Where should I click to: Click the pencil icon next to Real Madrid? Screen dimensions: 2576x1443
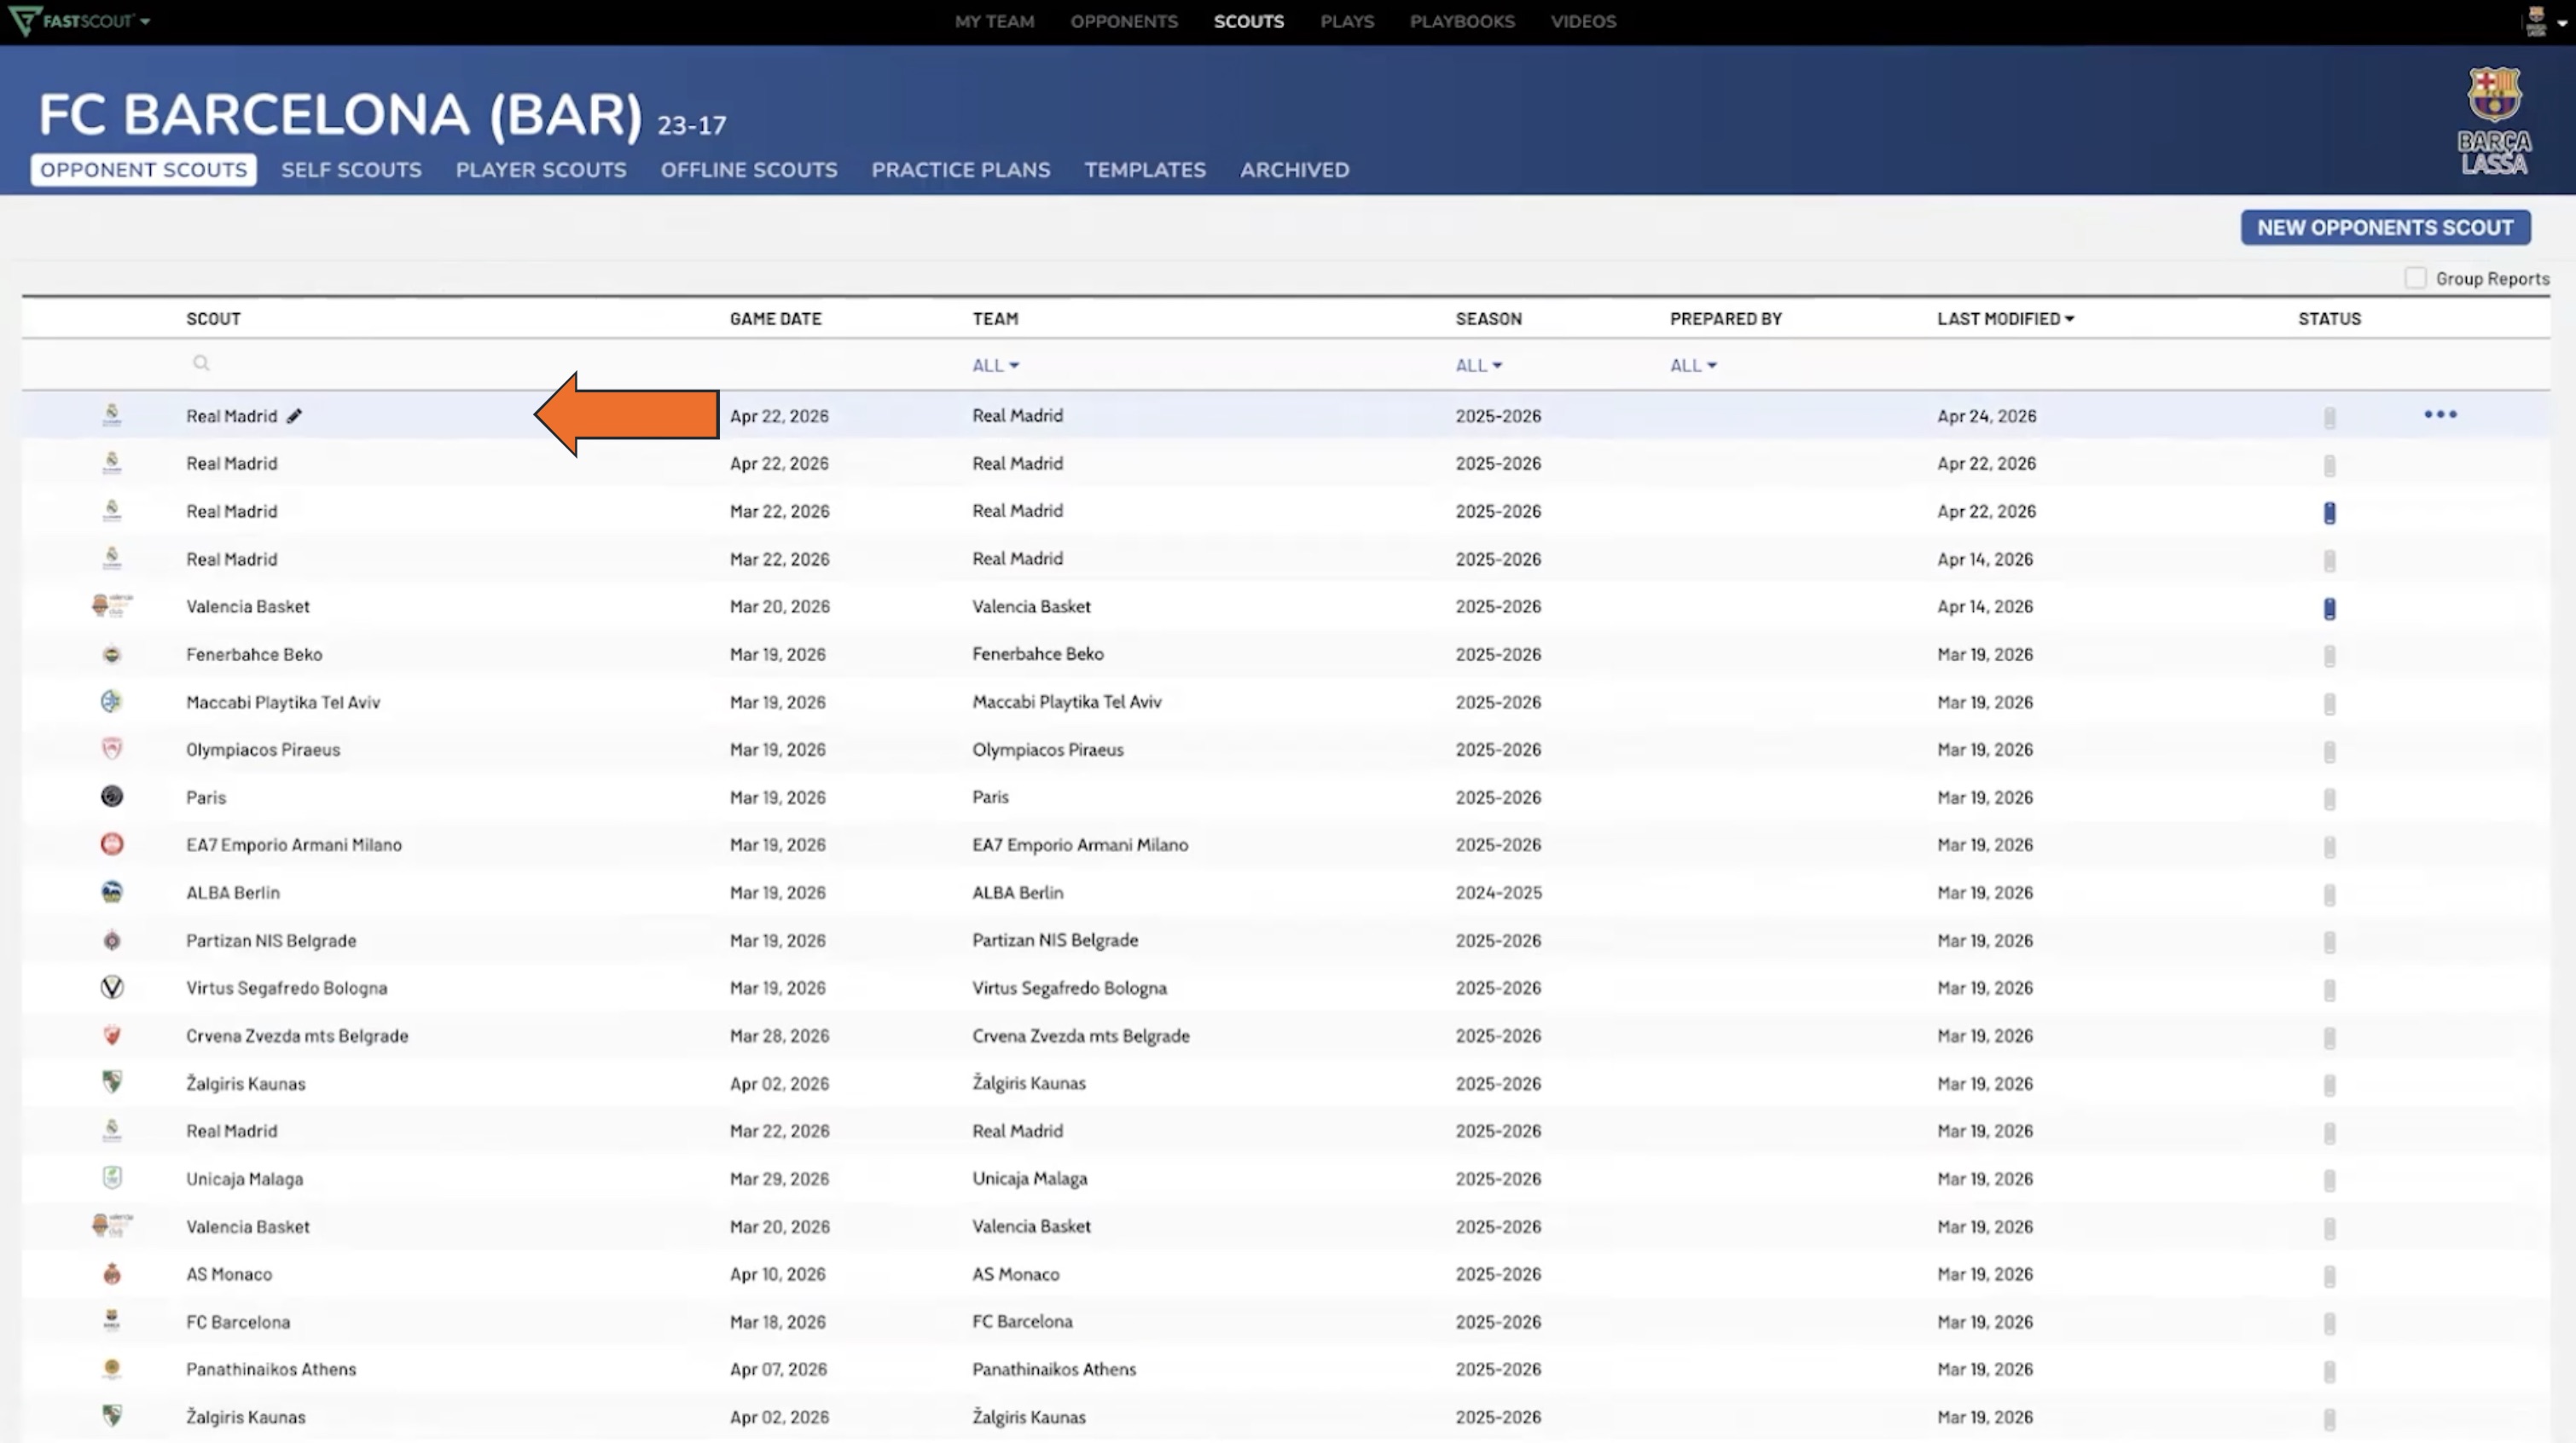pyautogui.click(x=294, y=416)
